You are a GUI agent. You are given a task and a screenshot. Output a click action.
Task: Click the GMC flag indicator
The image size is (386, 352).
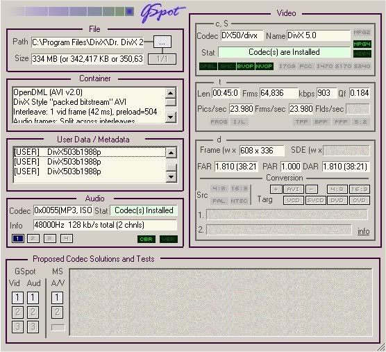click(x=227, y=66)
